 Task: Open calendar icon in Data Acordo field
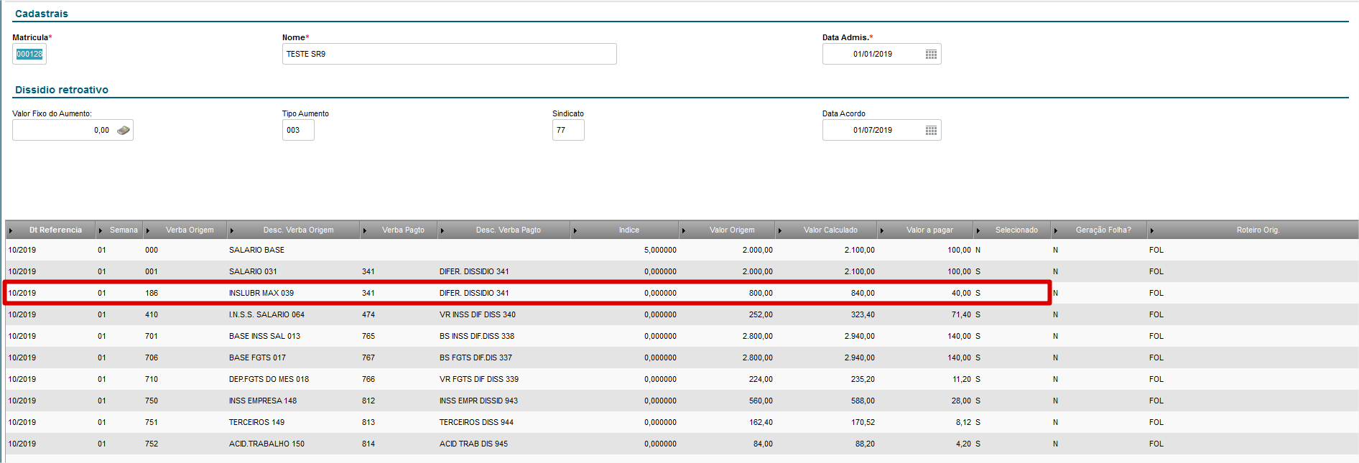(931, 130)
